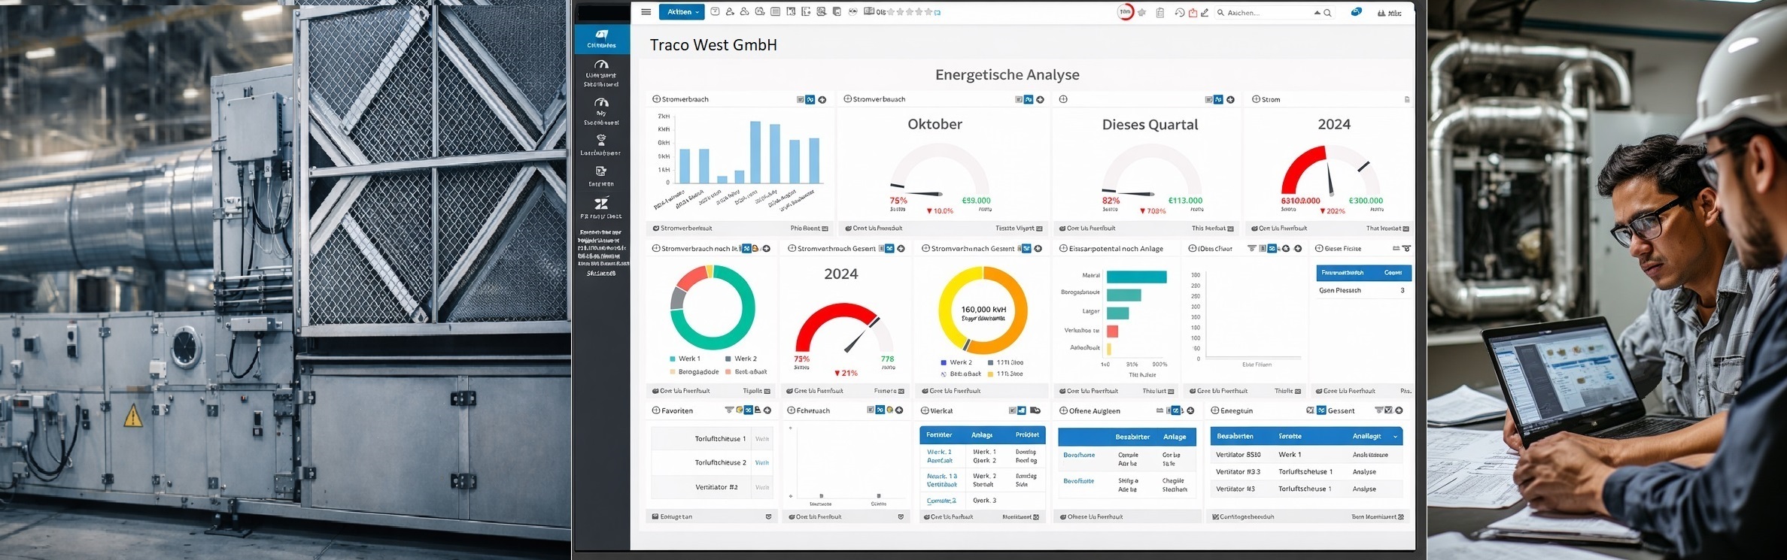This screenshot has height=560, width=1787.
Task: Open the clipboard icon in the top toolbar
Action: pyautogui.click(x=1160, y=13)
